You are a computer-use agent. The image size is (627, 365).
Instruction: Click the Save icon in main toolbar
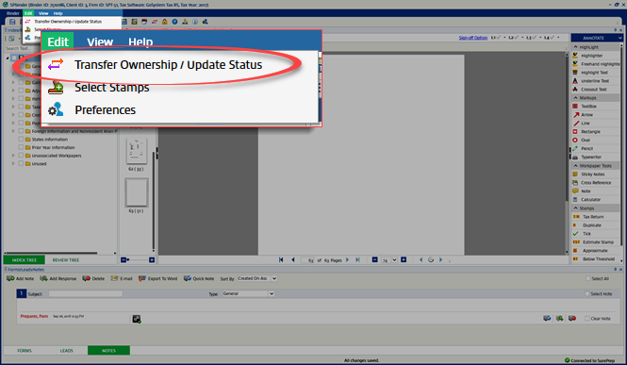click(x=12, y=22)
